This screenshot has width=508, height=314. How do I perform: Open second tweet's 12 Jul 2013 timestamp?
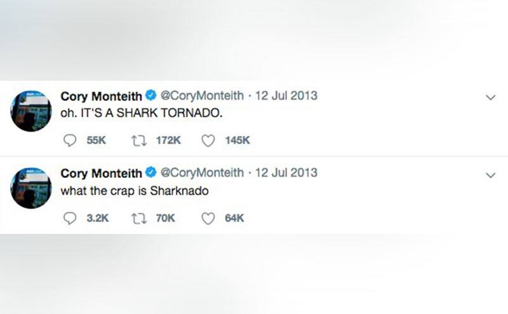286,173
